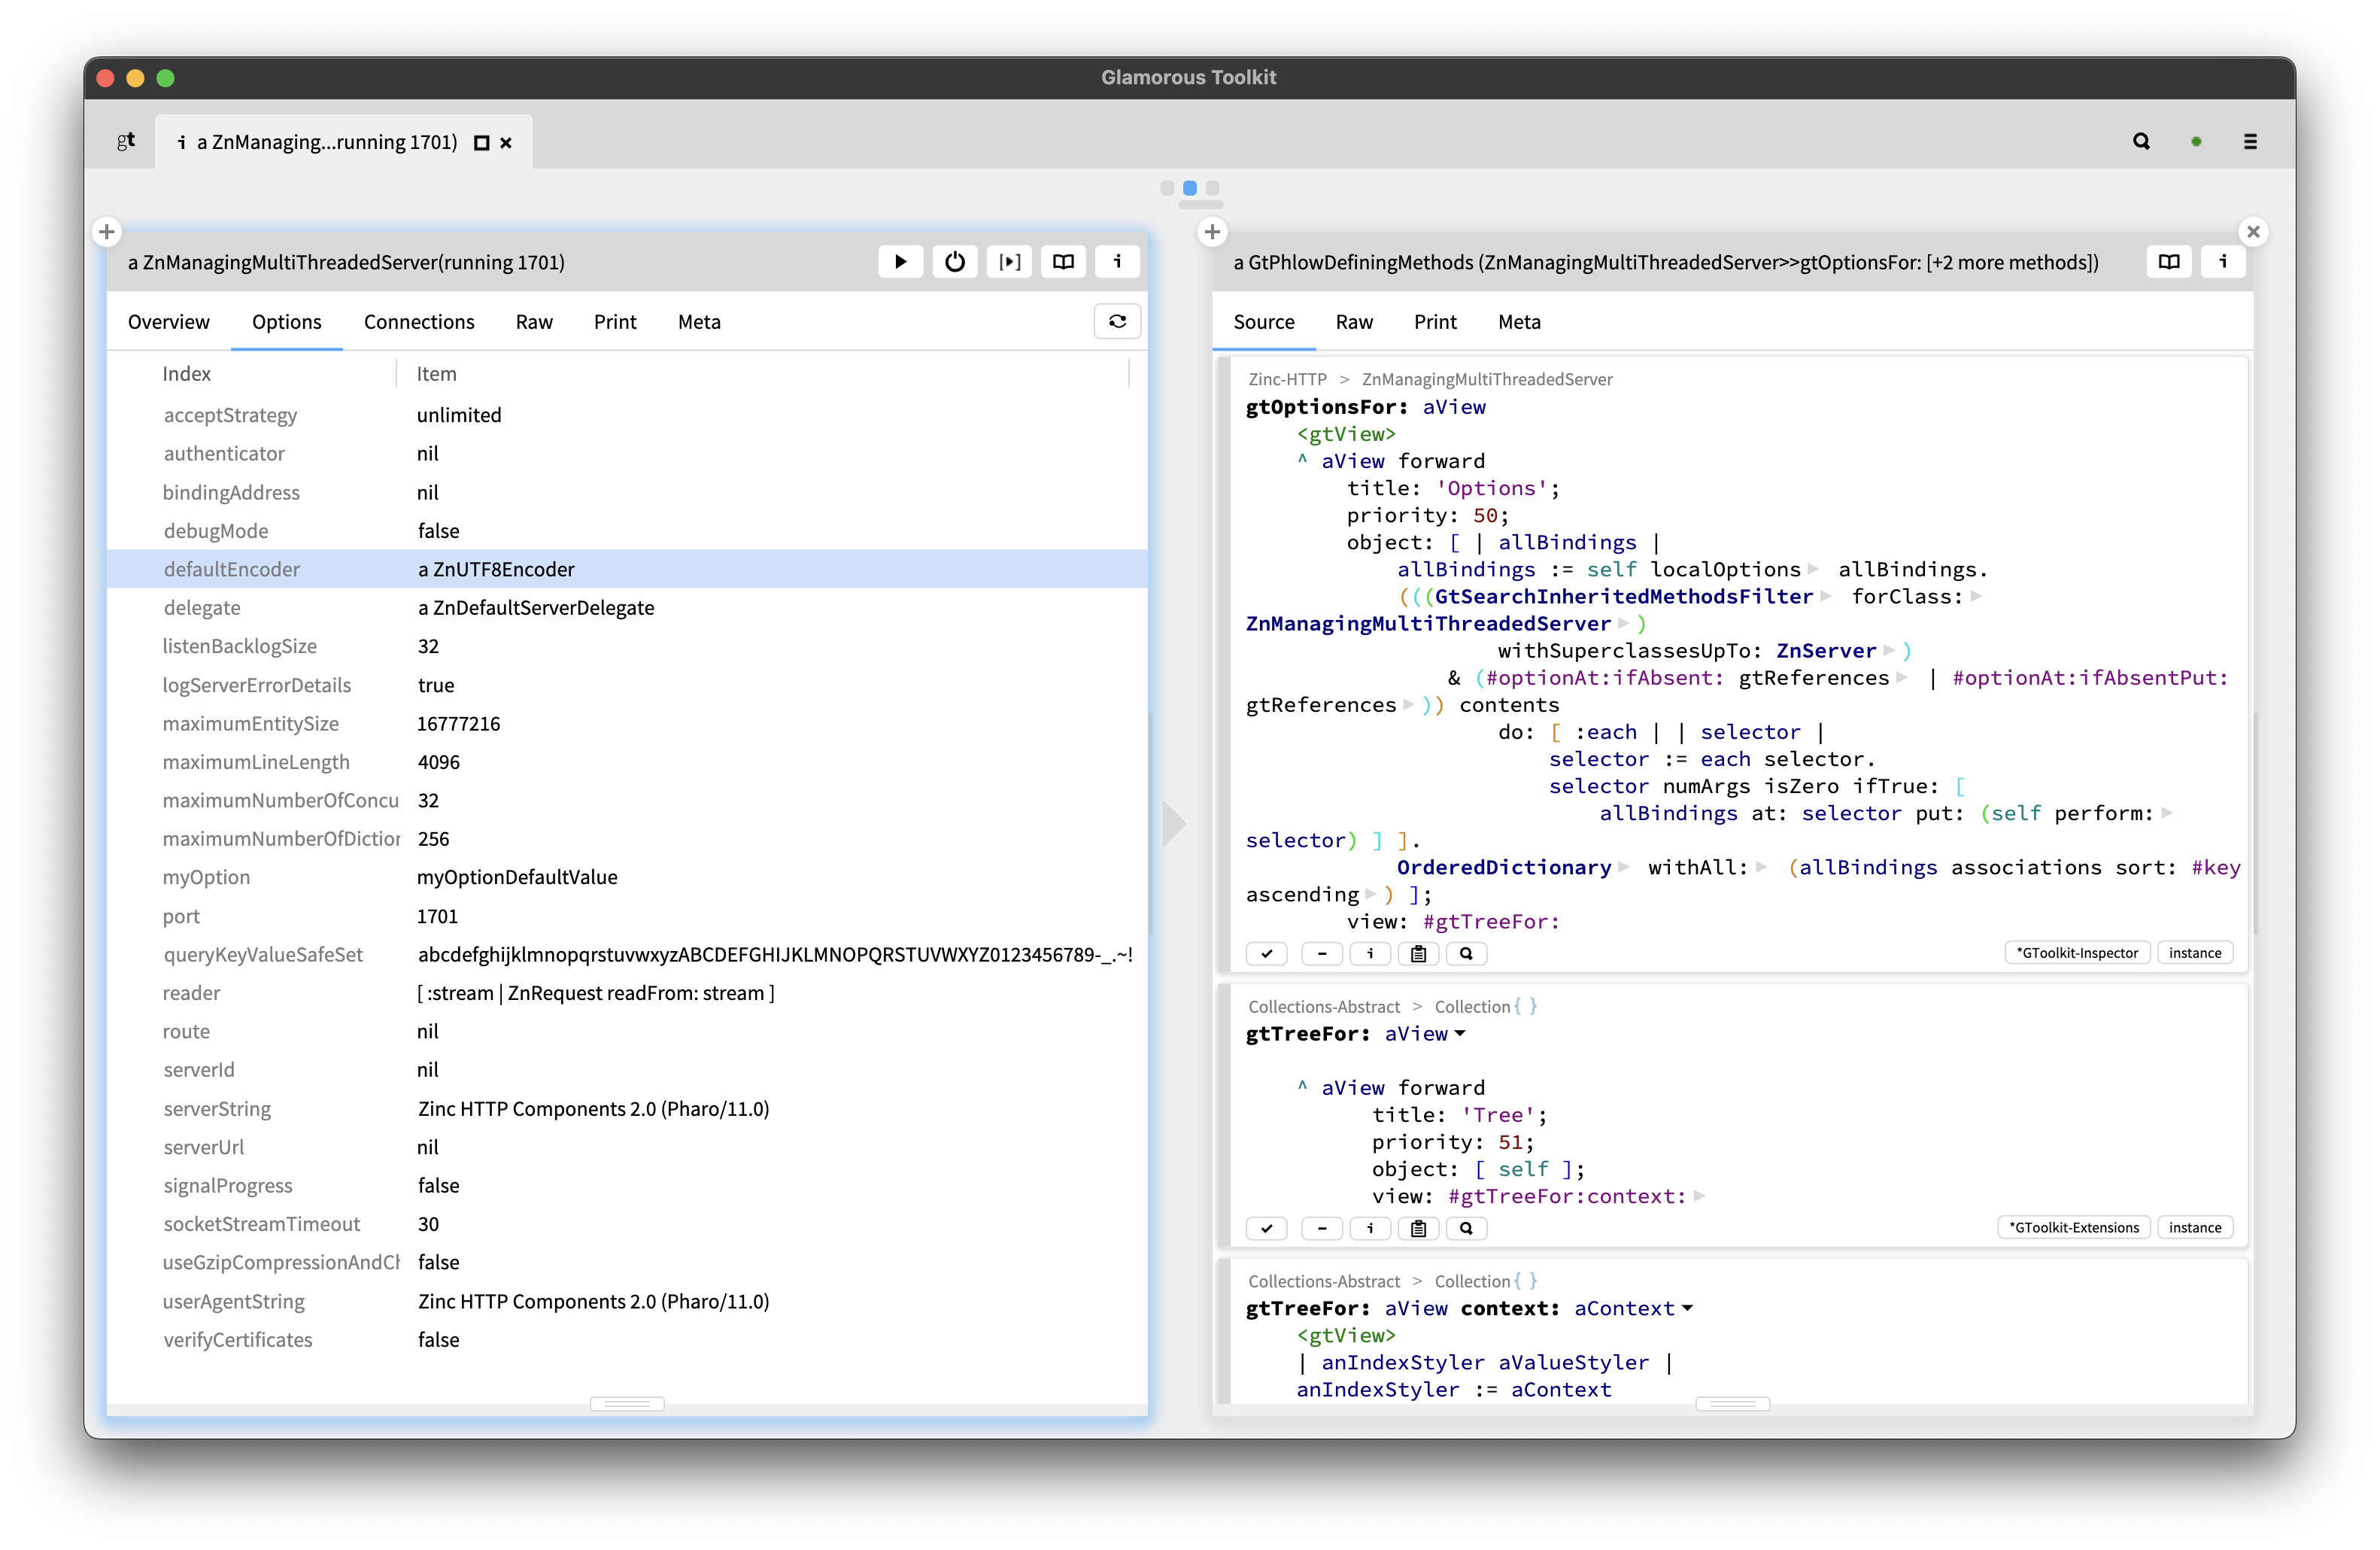Add a new pane with the plus icon
The width and height of the screenshot is (2380, 1550).
point(107,231)
